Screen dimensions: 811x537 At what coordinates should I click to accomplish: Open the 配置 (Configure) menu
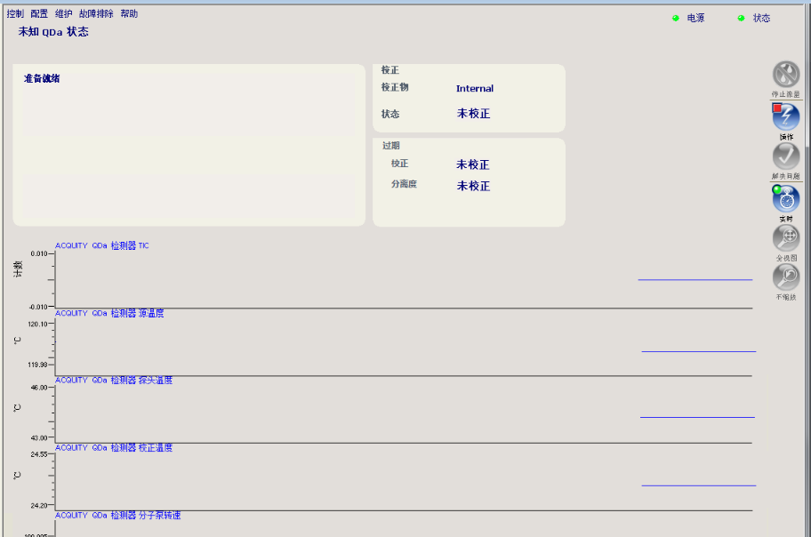(39, 14)
